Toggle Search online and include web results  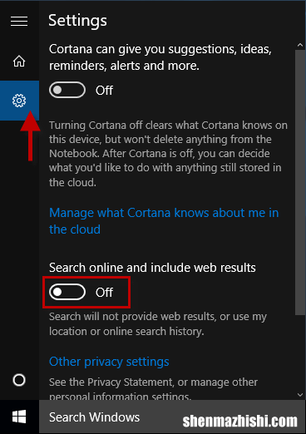pyautogui.click(x=67, y=292)
